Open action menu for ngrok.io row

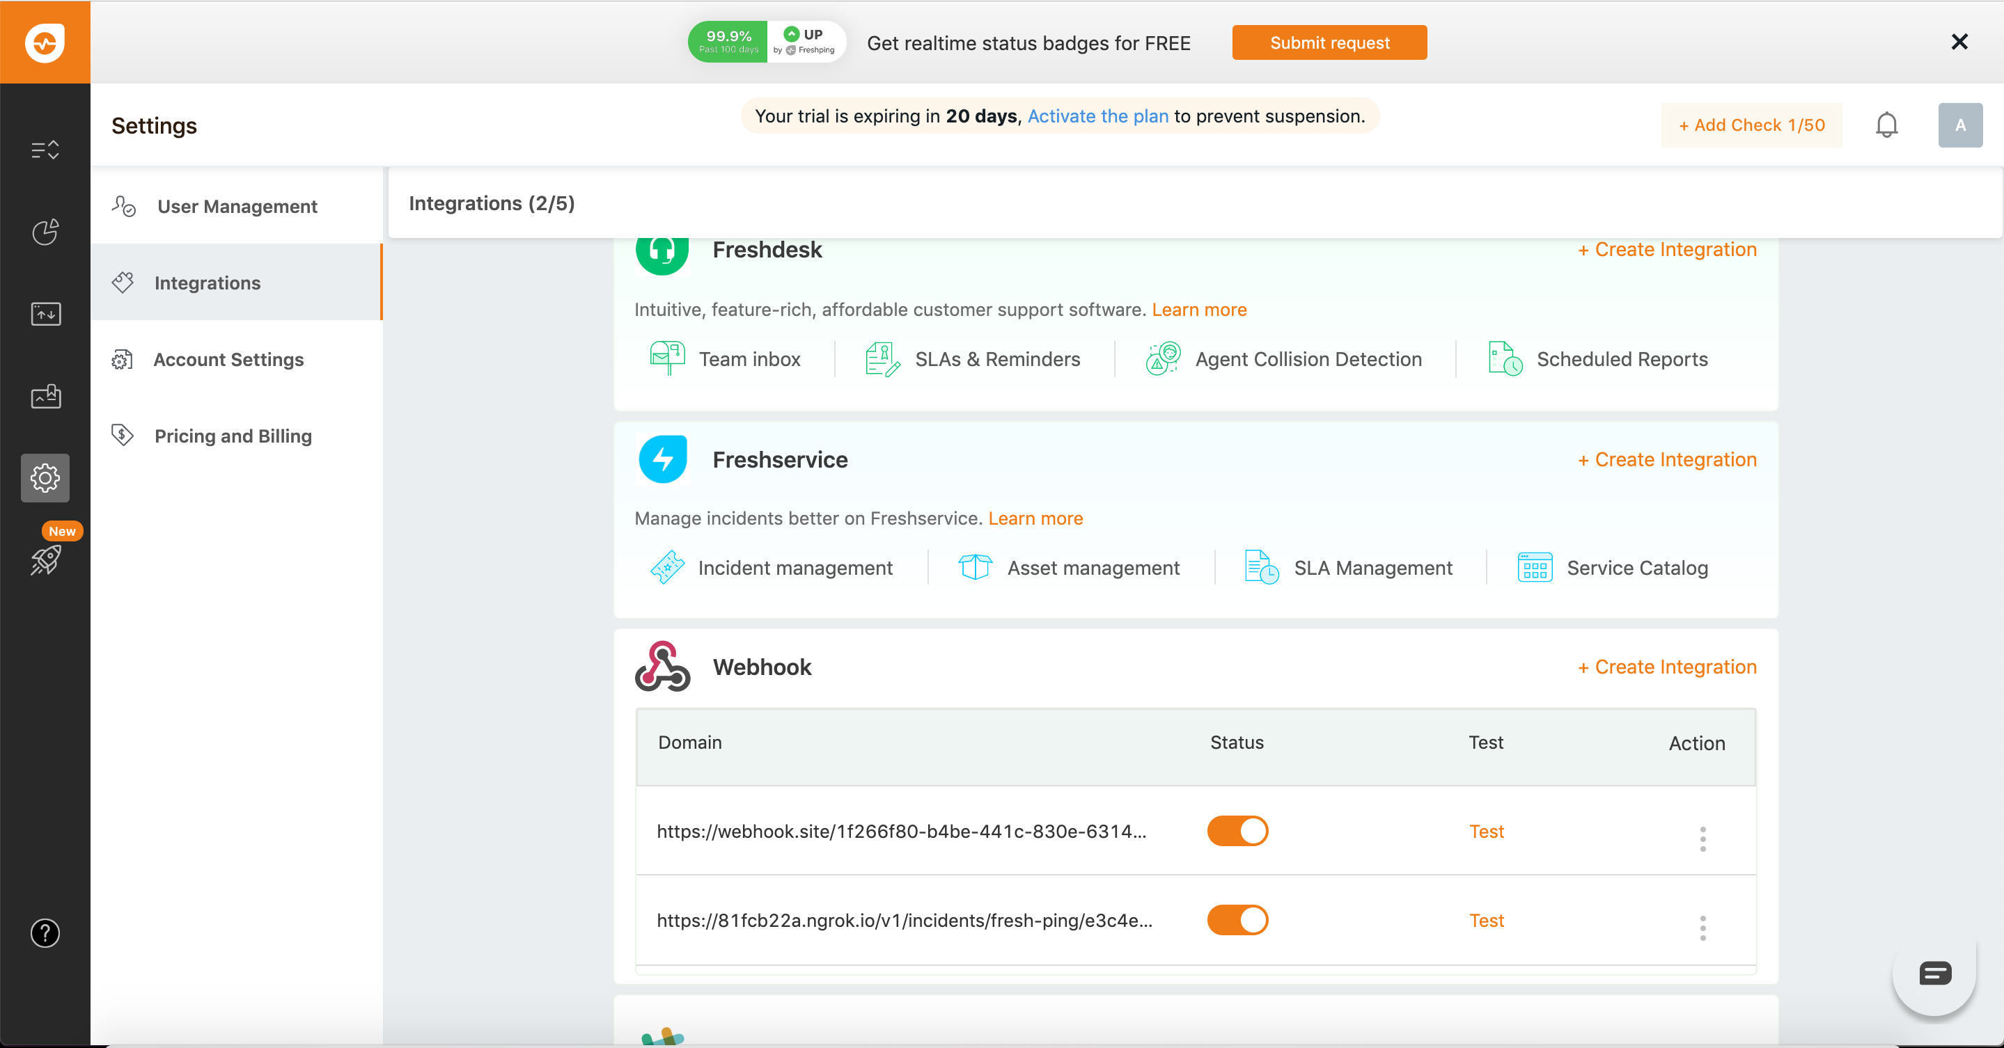coord(1702,928)
